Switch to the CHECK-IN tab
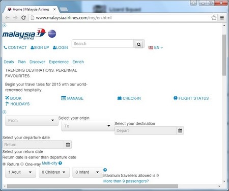 tap(129, 98)
